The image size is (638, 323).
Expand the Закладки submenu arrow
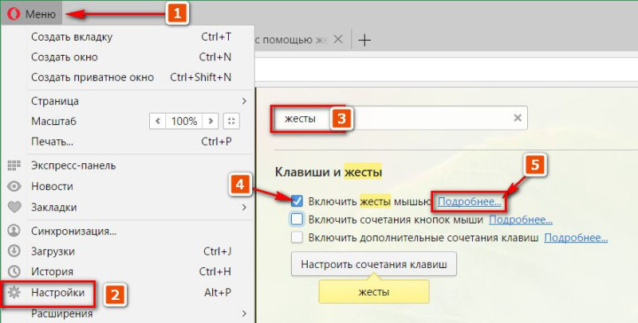(x=244, y=207)
